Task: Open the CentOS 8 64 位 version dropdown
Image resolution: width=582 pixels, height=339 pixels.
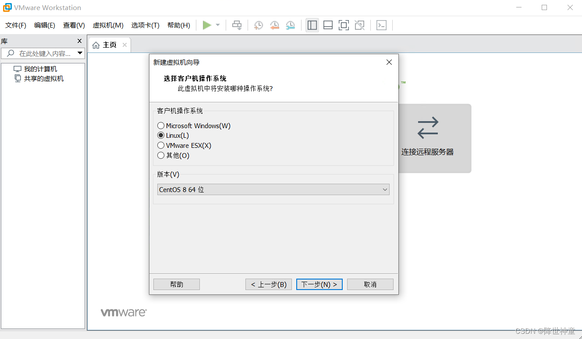Action: click(x=273, y=189)
